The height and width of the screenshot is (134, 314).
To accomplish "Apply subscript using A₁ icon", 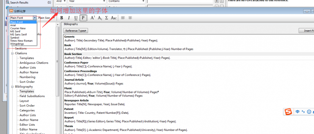I will tap(100, 18).
